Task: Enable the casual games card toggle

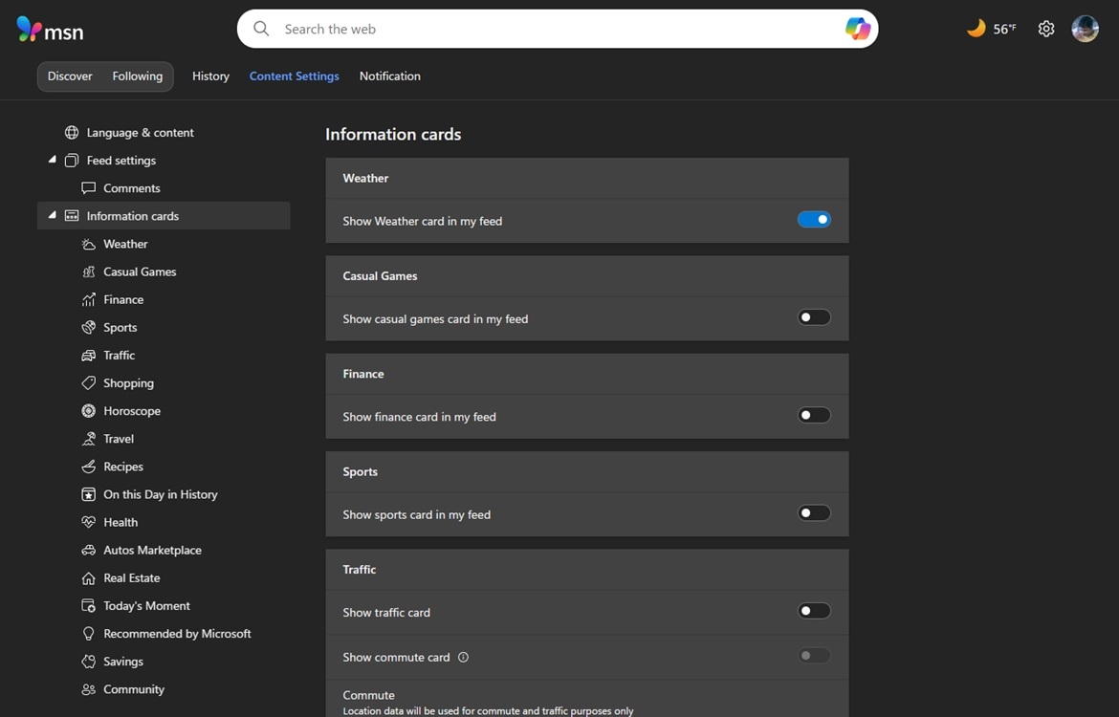Action: [814, 316]
